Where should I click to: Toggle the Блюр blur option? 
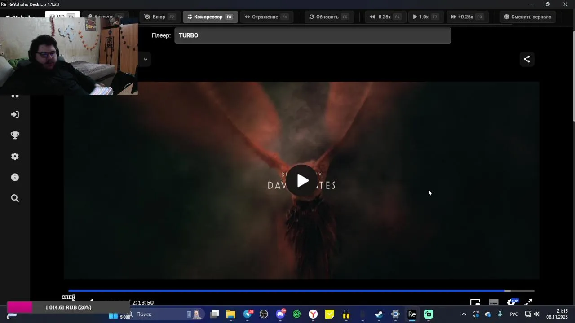click(160, 17)
